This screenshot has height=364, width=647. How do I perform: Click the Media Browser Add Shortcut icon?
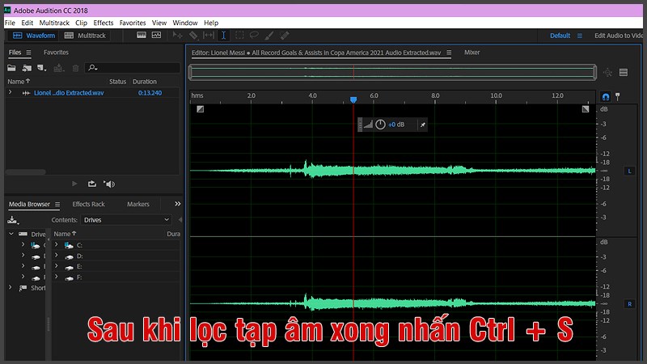click(13, 220)
